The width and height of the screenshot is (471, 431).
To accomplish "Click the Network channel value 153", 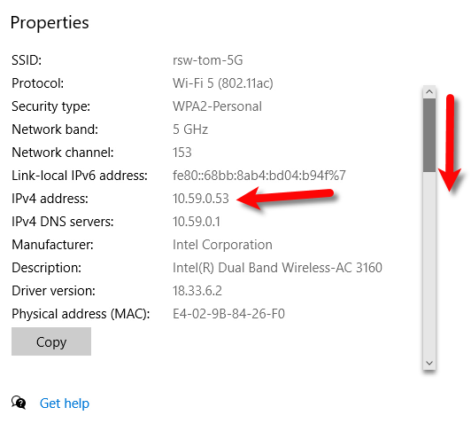I will pos(182,153).
